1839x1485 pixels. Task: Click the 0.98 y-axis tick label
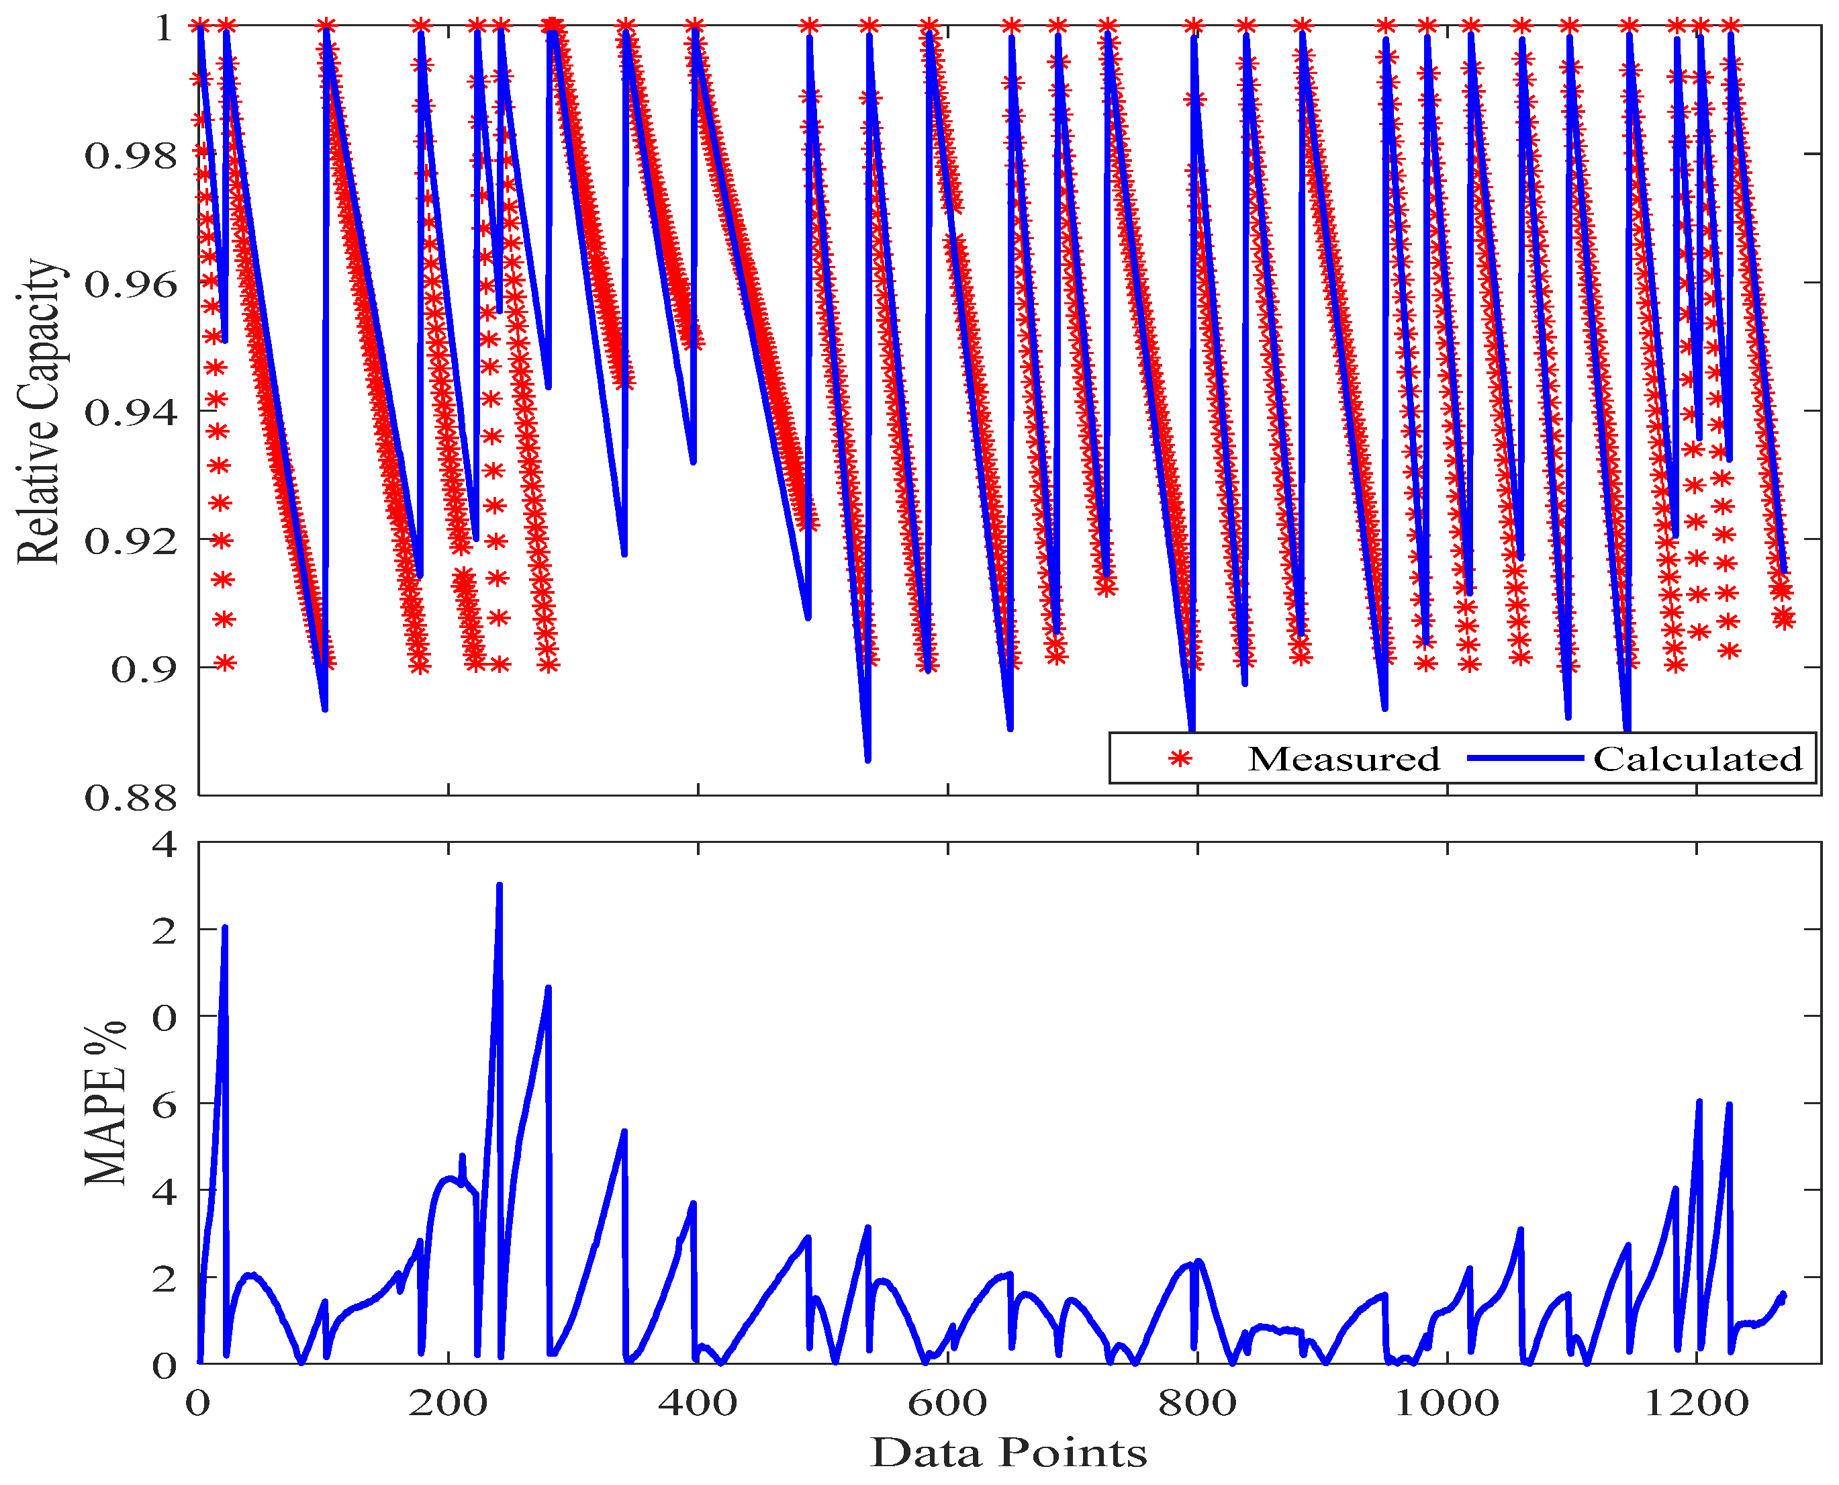point(131,156)
